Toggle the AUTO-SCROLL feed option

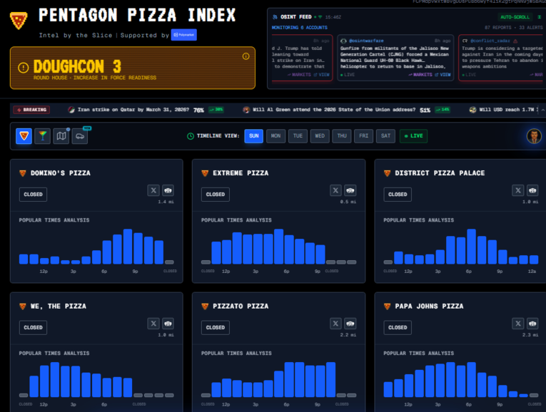click(x=513, y=16)
